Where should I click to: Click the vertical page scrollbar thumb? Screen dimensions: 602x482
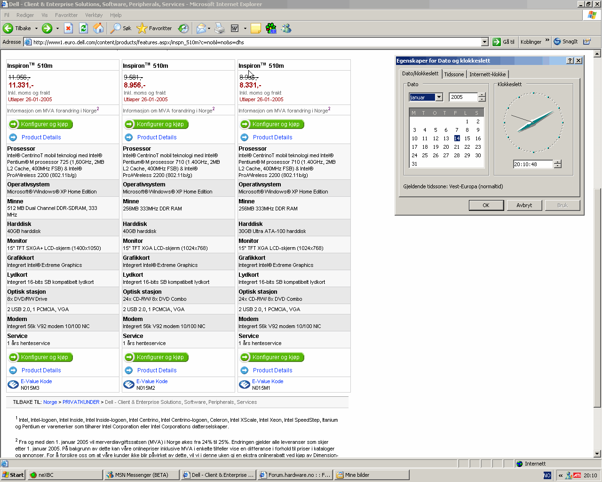tap(597, 297)
